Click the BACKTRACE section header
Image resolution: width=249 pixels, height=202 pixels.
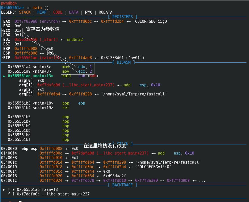coord(122,185)
